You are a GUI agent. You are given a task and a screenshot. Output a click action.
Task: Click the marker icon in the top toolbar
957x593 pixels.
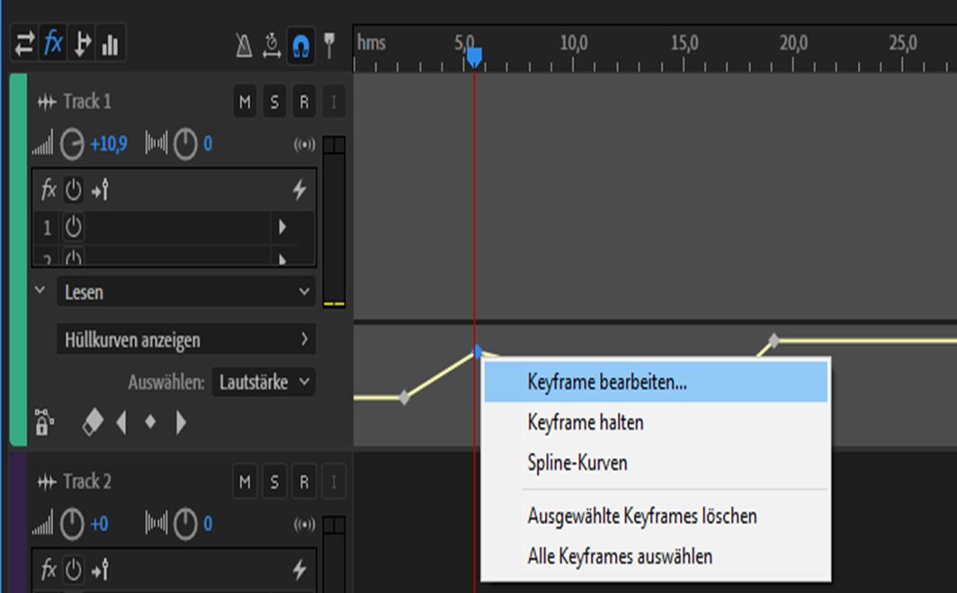pyautogui.click(x=331, y=41)
